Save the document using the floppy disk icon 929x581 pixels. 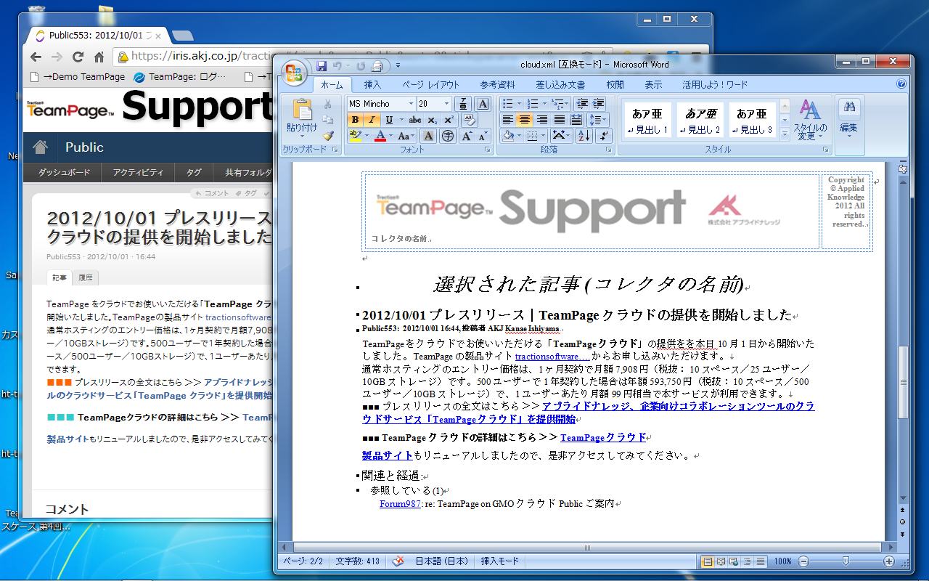[x=322, y=66]
